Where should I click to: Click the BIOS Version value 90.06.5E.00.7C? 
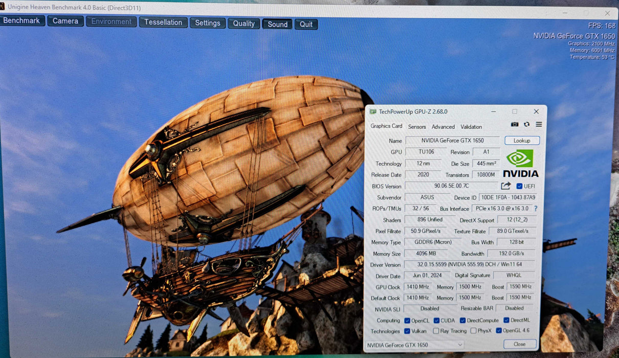tap(452, 186)
